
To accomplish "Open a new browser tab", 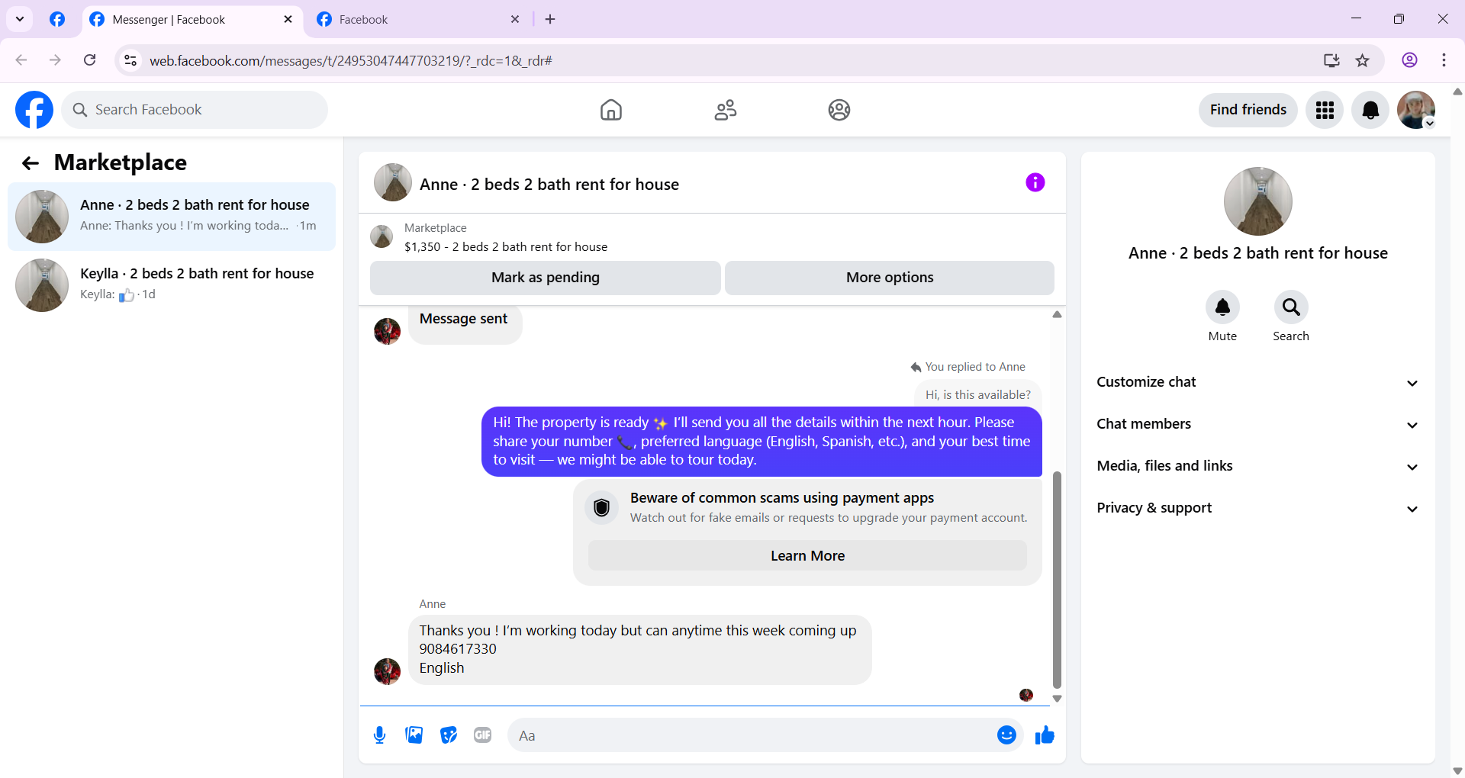I will tap(550, 19).
